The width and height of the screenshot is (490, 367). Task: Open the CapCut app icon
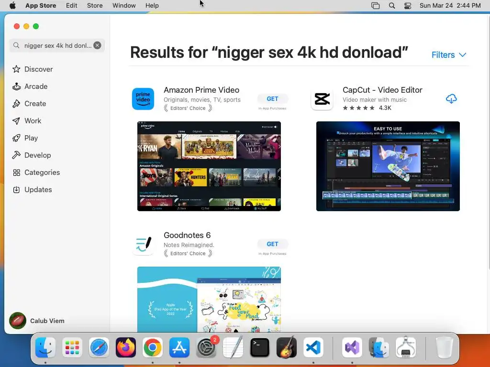322,99
